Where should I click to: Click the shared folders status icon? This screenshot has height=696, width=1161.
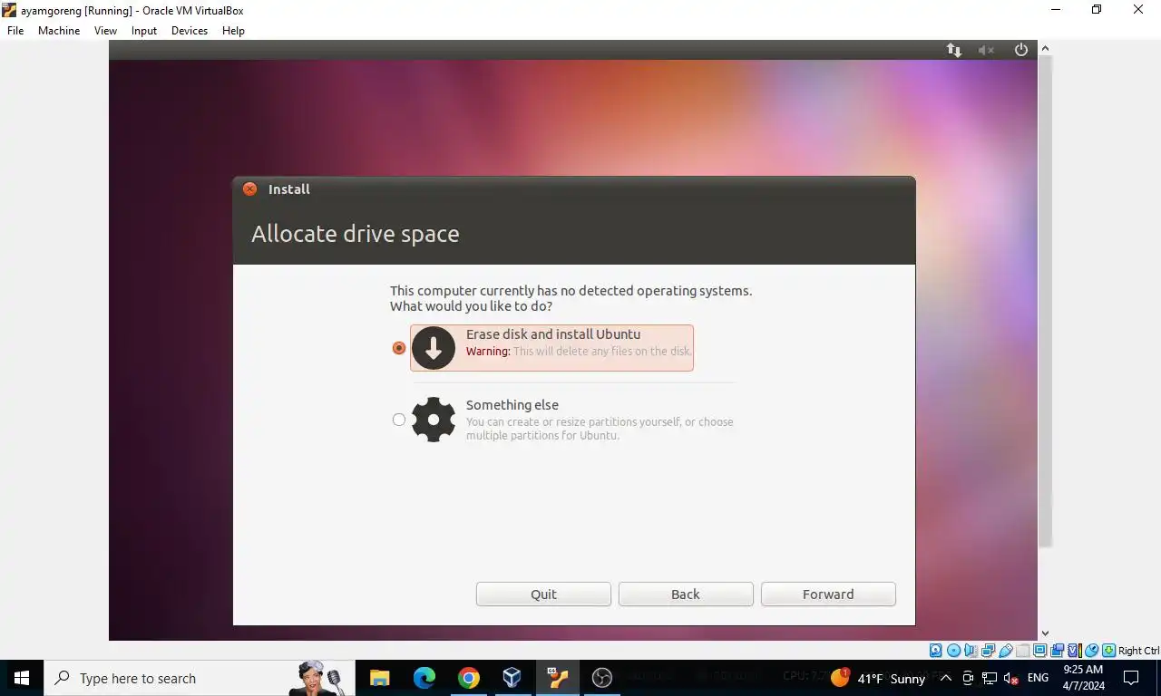tap(1023, 651)
